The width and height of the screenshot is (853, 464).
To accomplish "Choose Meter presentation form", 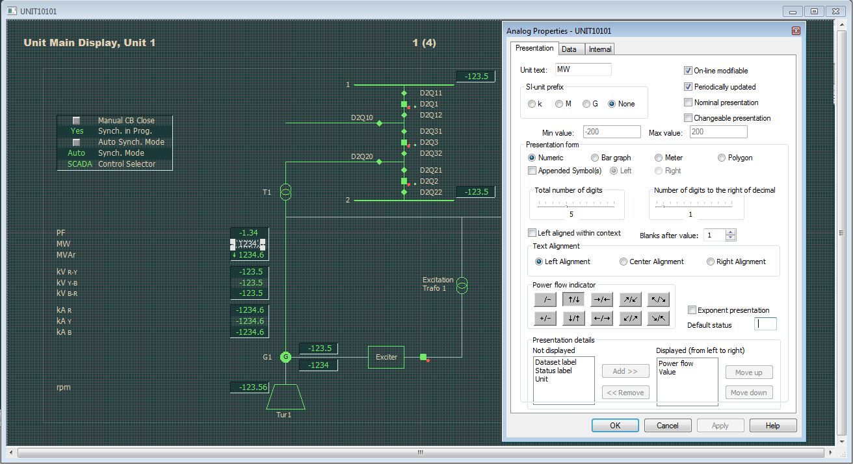I will [659, 158].
